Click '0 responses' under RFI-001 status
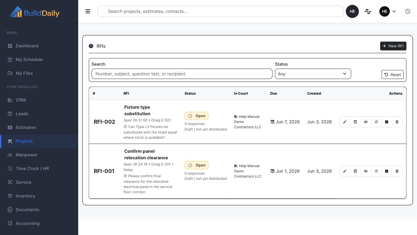The width and height of the screenshot is (417, 235). [x=194, y=173]
